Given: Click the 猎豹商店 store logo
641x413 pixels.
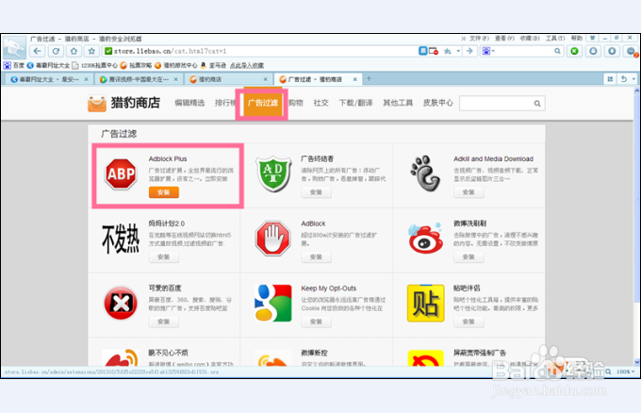Looking at the screenshot, I should (123, 103).
